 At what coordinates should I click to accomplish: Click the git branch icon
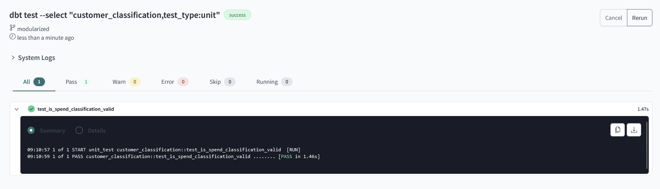(x=12, y=28)
